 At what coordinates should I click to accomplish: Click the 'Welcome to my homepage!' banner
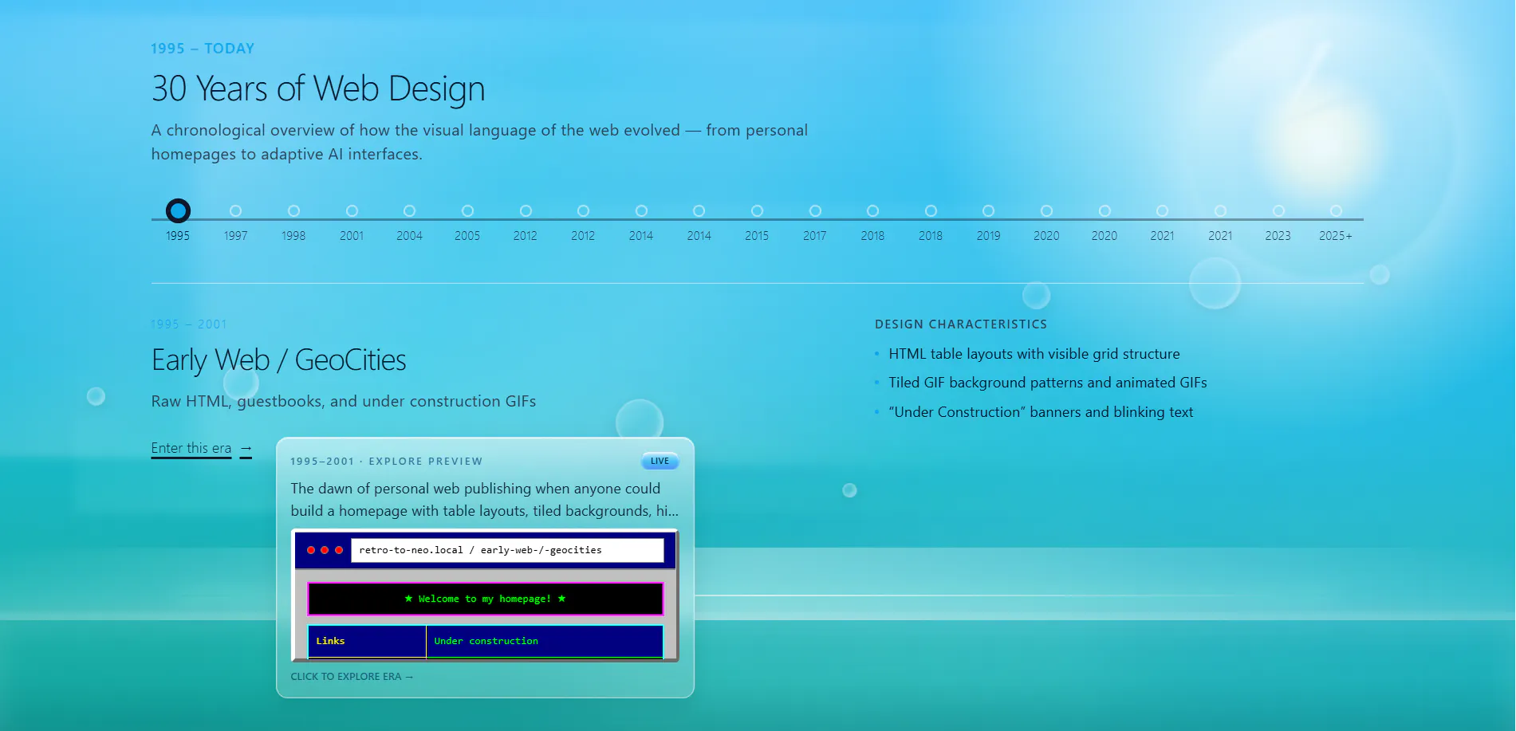tap(485, 599)
